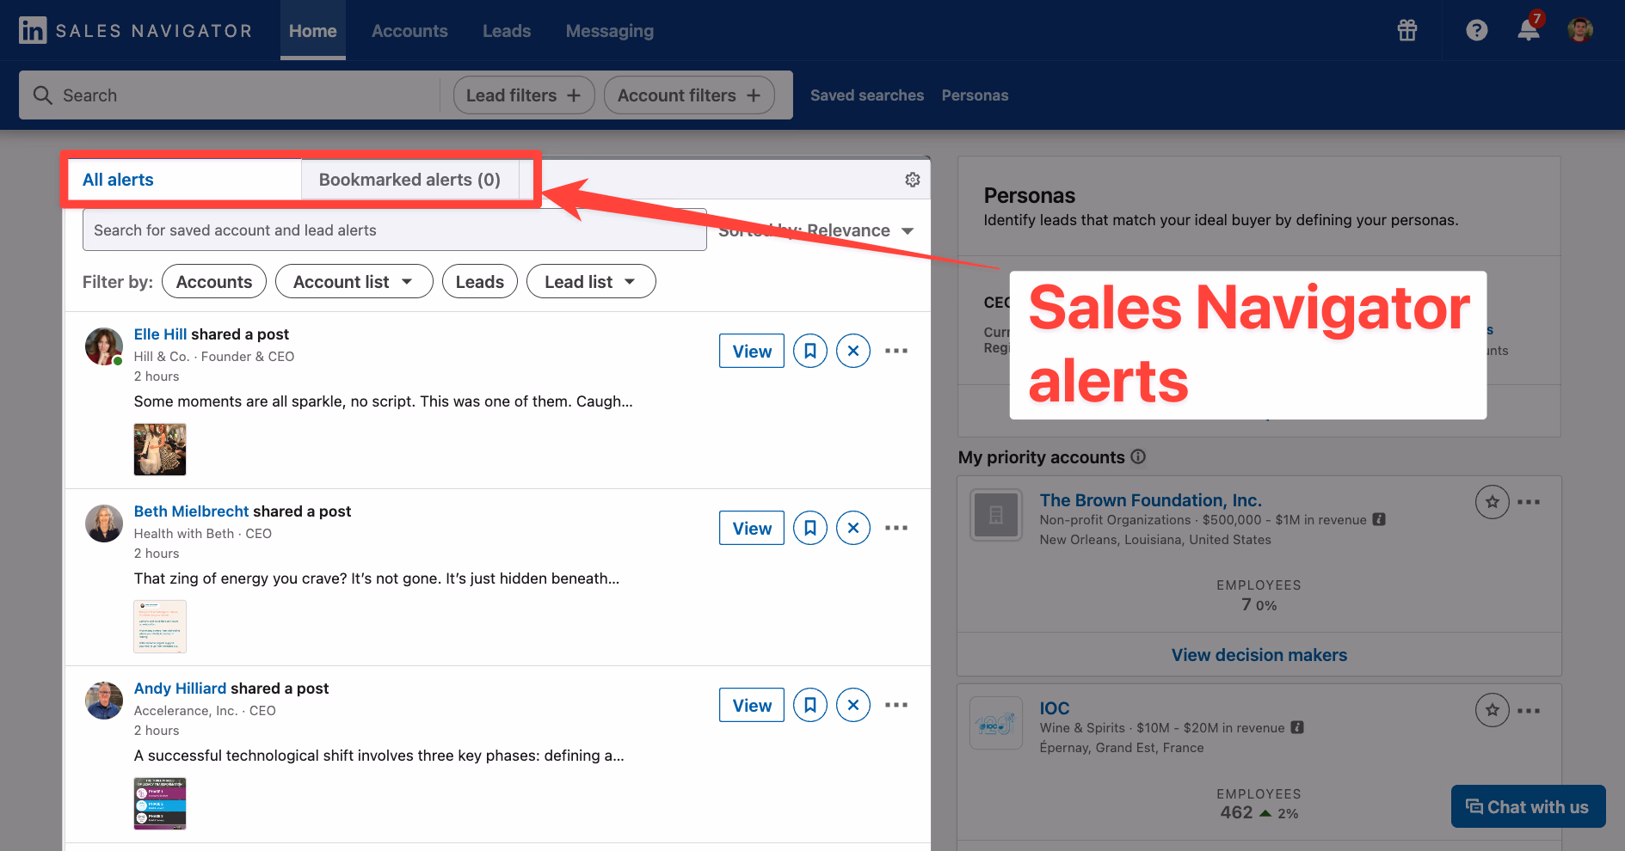Open The Brown Foundation, Inc. account
1625x851 pixels.
pos(1151,500)
